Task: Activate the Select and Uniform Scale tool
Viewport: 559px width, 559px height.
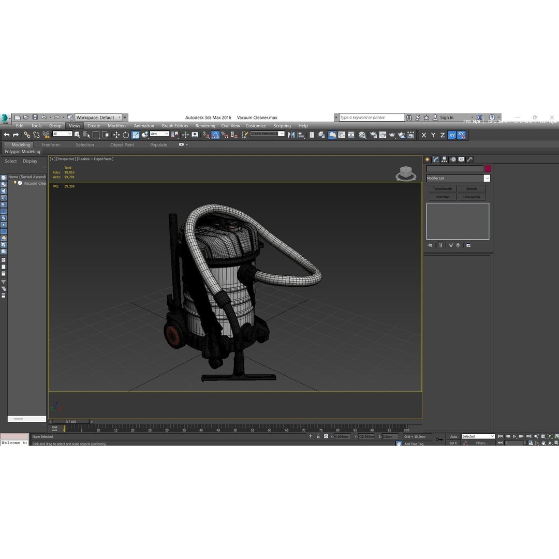Action: click(x=136, y=135)
